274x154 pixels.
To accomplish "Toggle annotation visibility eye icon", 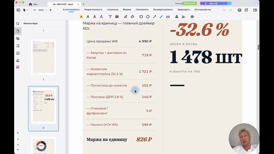I will pos(192,17).
